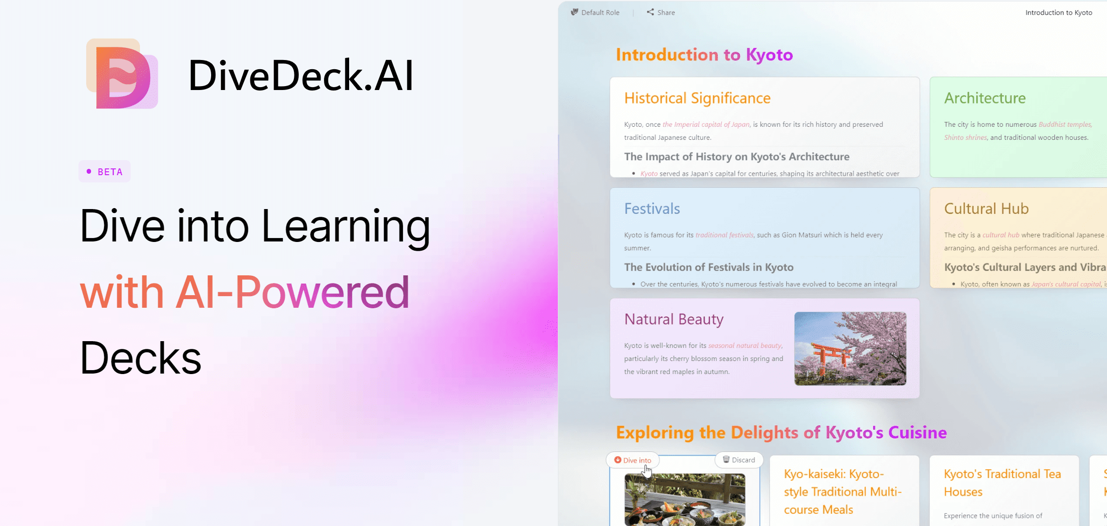The image size is (1107, 526).
Task: Open the 'traditional festivals' link
Action: (x=724, y=235)
